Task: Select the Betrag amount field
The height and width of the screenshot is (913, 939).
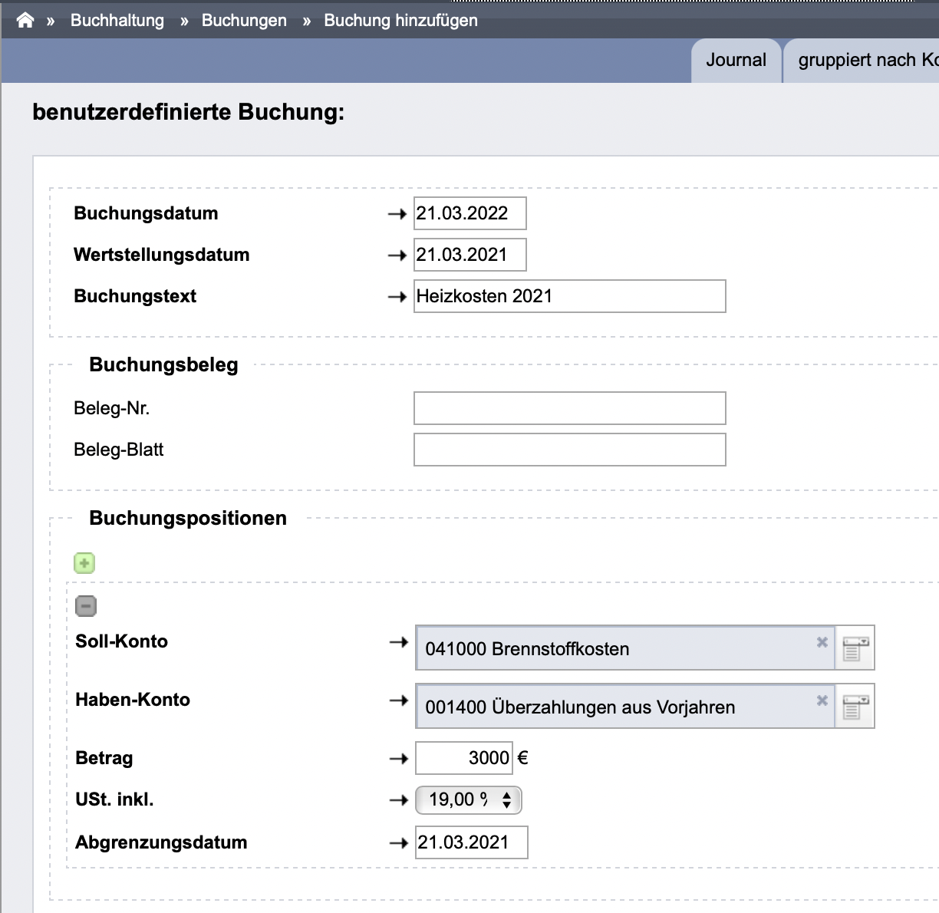Action: (x=463, y=757)
